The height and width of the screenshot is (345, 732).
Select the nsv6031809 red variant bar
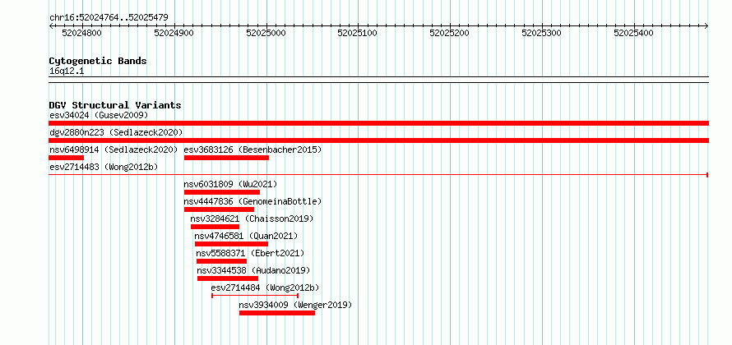[222, 192]
